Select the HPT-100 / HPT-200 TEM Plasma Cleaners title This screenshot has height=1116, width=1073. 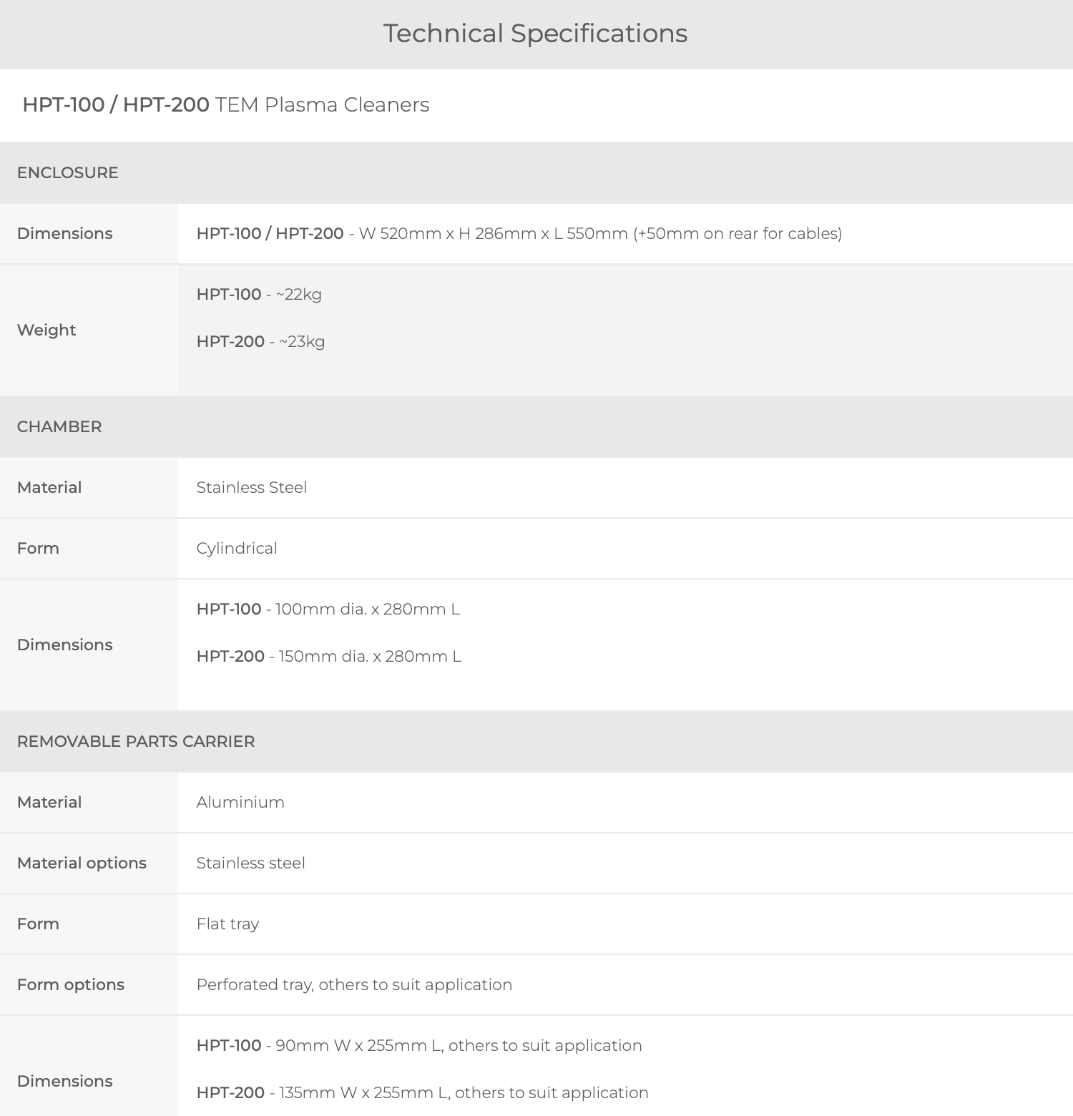226,104
